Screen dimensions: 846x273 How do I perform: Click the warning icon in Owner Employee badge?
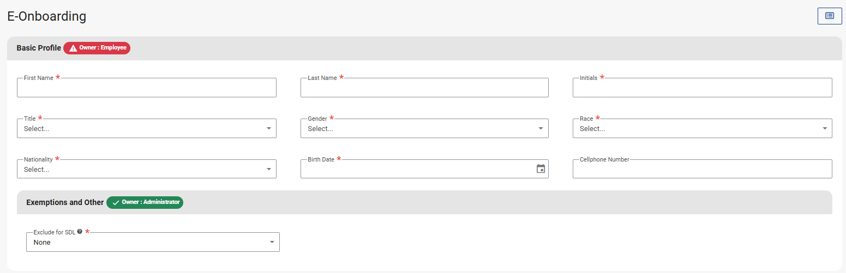click(x=73, y=48)
